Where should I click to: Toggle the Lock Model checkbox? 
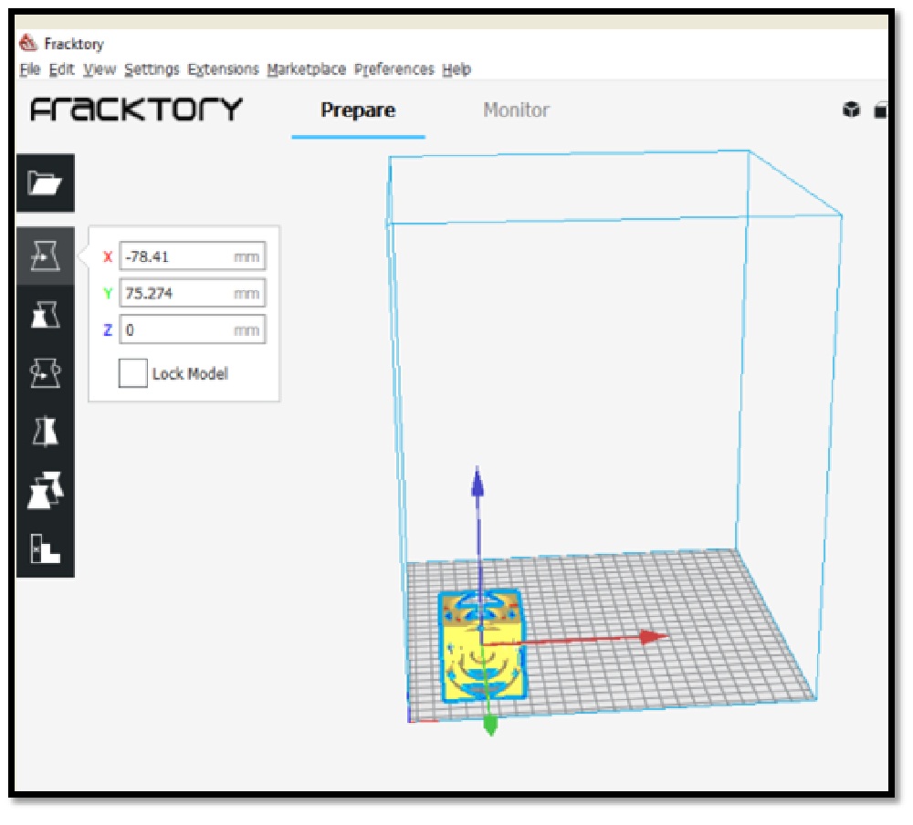click(x=132, y=373)
